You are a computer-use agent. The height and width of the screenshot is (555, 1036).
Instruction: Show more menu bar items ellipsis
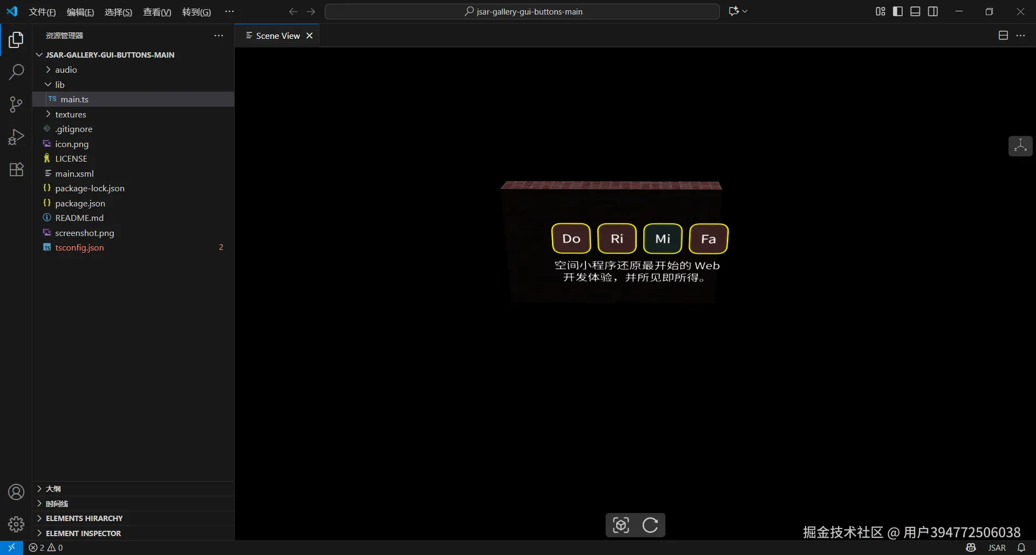click(x=229, y=12)
